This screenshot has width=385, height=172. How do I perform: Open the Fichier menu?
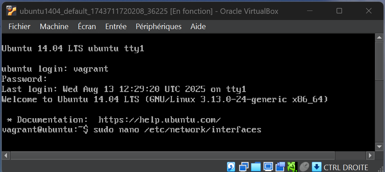pyautogui.click(x=19, y=27)
